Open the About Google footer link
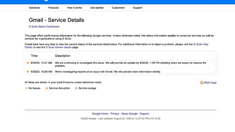This screenshot has height=132, width=235. click(129, 114)
